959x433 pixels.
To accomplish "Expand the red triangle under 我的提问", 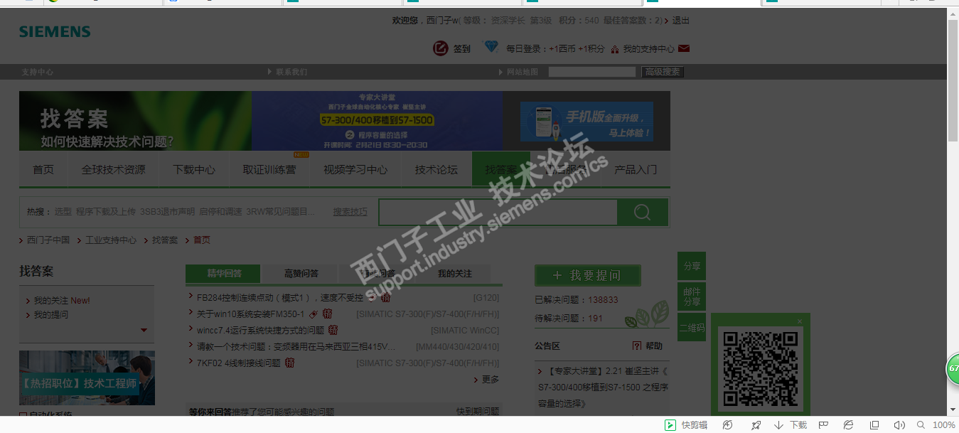I will [144, 330].
